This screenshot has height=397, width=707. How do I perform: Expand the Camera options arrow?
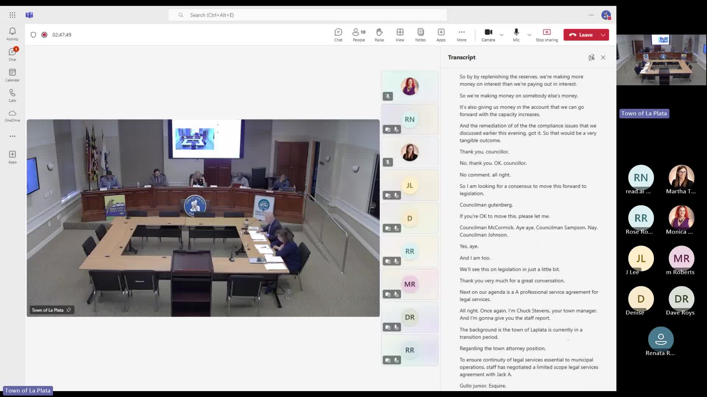click(x=502, y=35)
